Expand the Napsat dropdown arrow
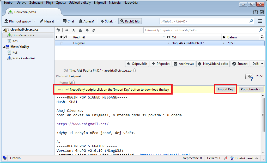 pos(58,21)
